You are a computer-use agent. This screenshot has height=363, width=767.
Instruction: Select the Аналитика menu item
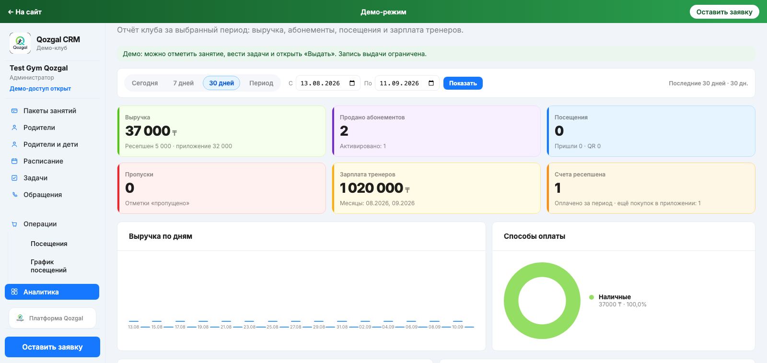pos(52,292)
